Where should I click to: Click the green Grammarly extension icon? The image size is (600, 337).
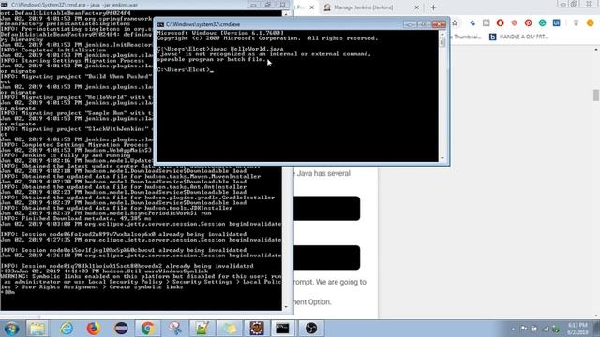(542, 22)
